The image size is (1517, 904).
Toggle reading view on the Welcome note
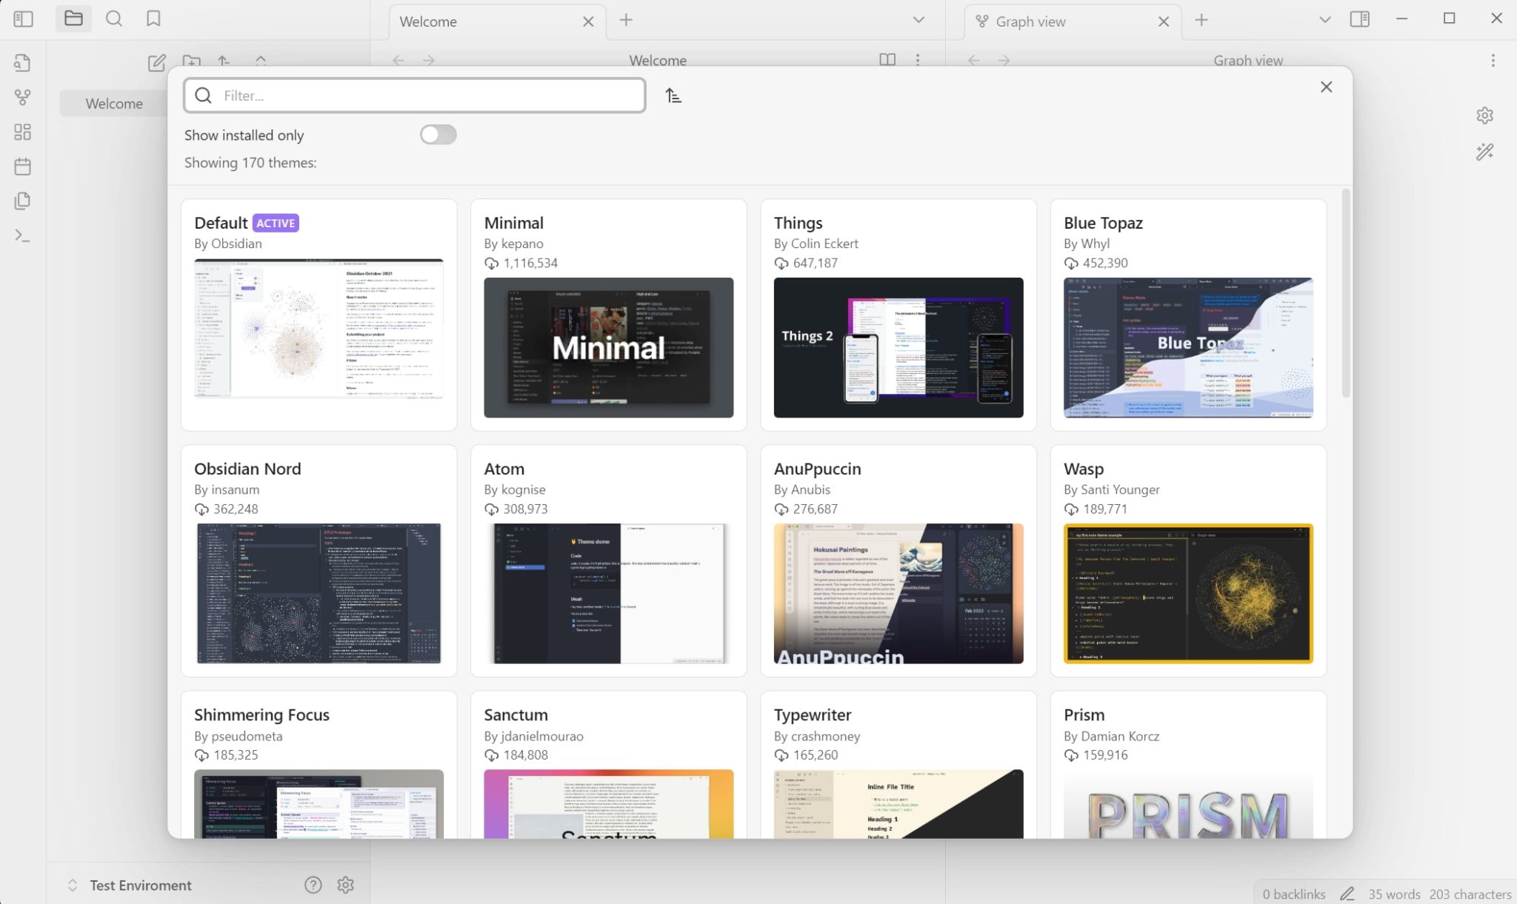click(x=887, y=60)
